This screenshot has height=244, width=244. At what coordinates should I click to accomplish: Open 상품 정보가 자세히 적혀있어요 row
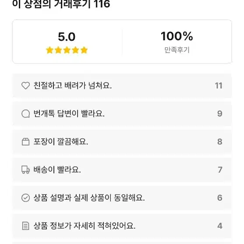(122, 226)
